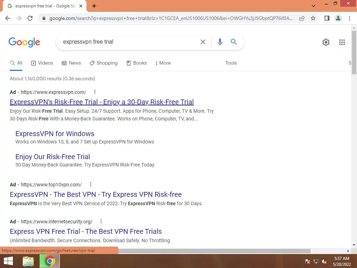
Task: Open Google search settings gear
Action: [326, 42]
